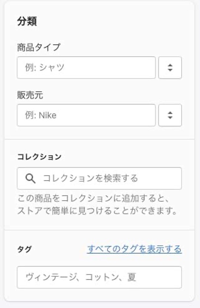The width and height of the screenshot is (200, 308).
Task: Click the タグ section heading
Action: tap(24, 249)
